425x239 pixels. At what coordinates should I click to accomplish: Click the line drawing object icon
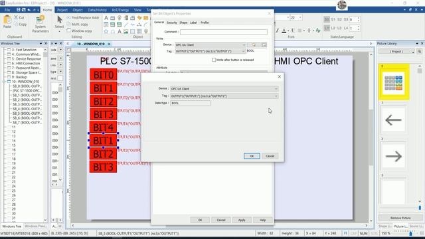126,25
